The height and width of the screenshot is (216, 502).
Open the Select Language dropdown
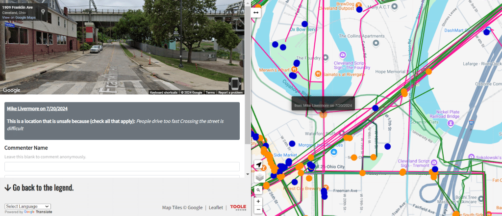point(27,207)
